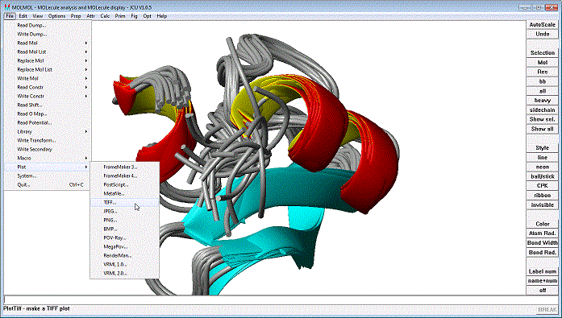Export plot as FrameMaker 4
This screenshot has height=318, width=562.
[x=124, y=176]
